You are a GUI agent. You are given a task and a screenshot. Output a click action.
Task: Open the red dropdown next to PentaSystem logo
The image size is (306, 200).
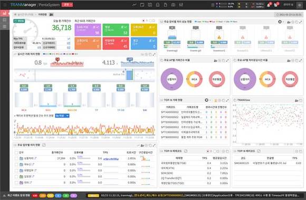point(67,5)
